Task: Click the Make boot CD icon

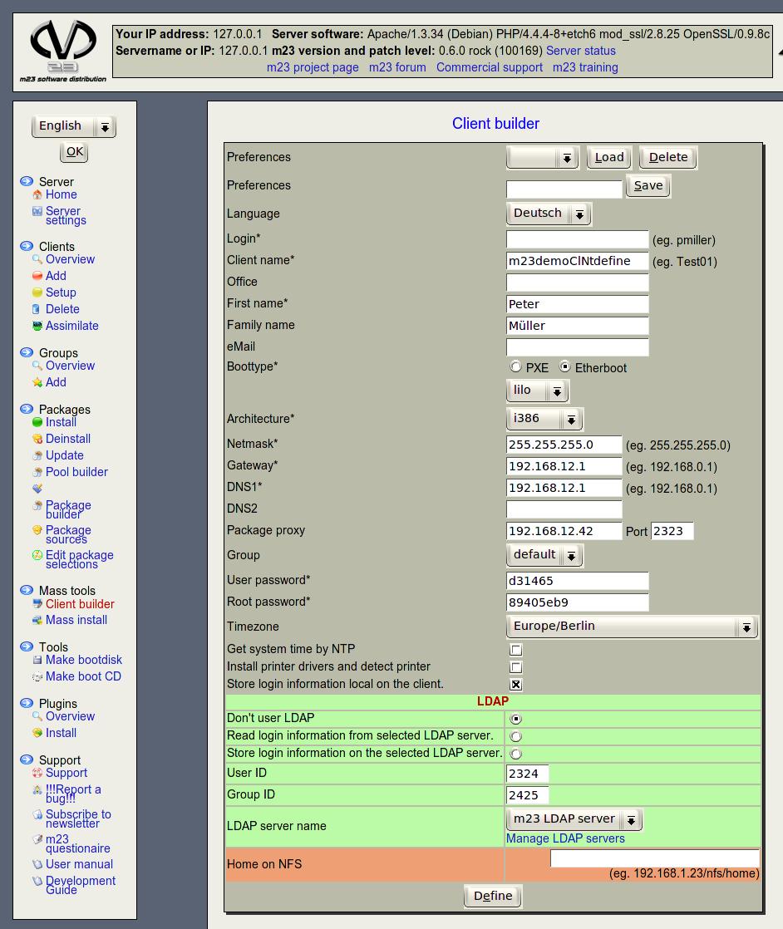Action: tap(37, 676)
